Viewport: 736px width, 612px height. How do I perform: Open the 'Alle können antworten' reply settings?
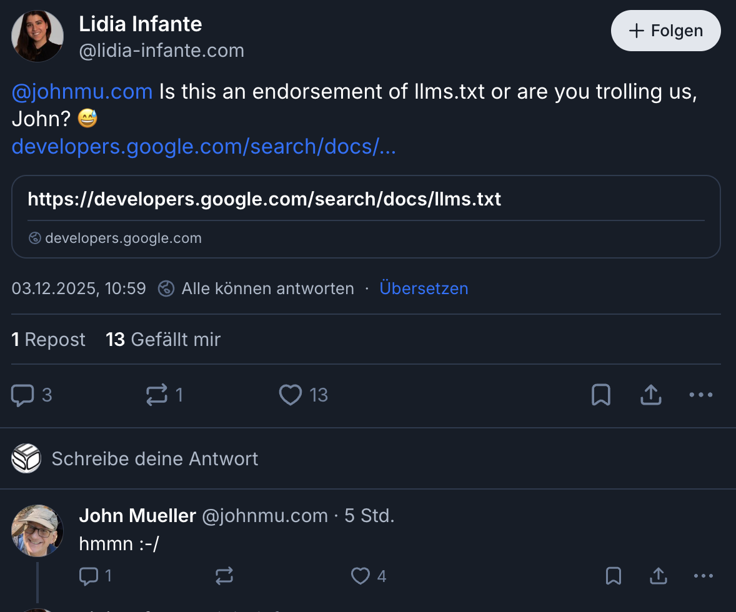coord(267,289)
